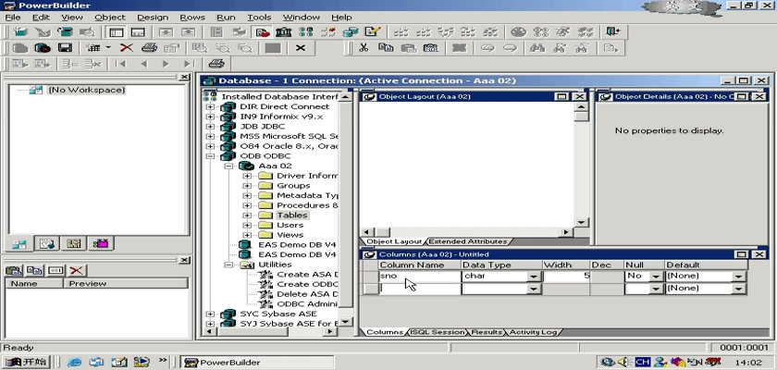
Task: Click the Object Layout right scroll arrow
Action: point(566,232)
